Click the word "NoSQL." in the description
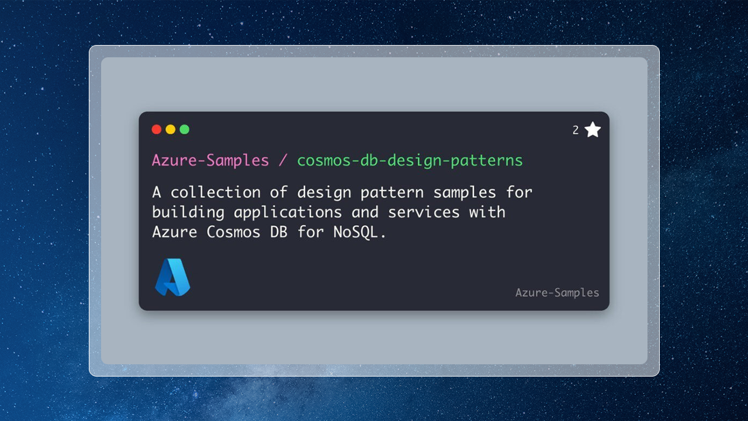The width and height of the screenshot is (748, 421). point(360,232)
